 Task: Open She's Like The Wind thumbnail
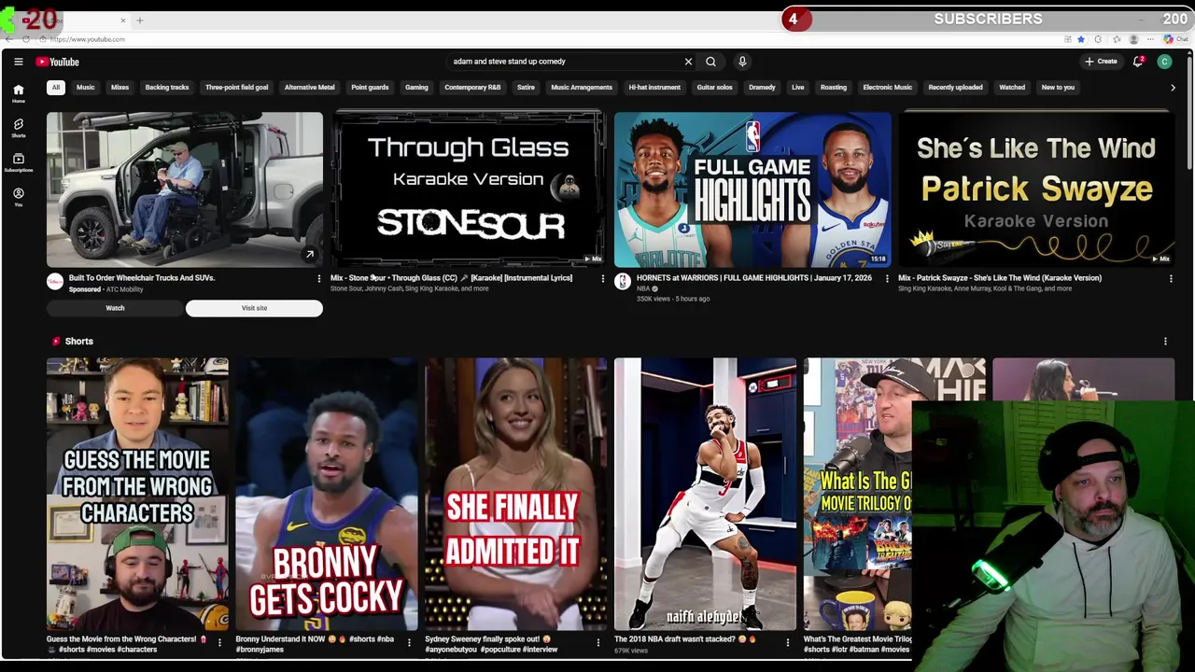click(x=1036, y=189)
